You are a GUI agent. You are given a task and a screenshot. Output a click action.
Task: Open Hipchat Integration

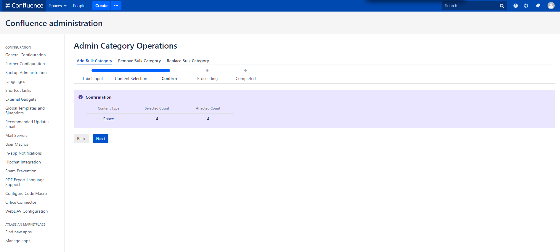[23, 162]
